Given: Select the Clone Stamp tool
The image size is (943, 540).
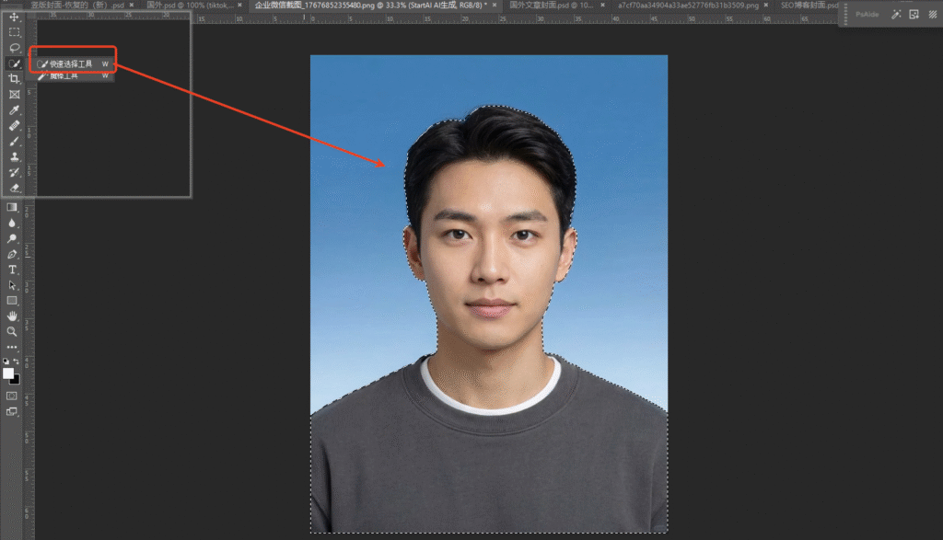Looking at the screenshot, I should click(14, 156).
